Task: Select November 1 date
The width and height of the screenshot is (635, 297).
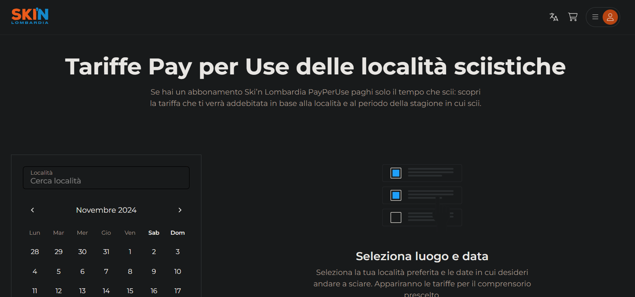Action: [x=130, y=251]
